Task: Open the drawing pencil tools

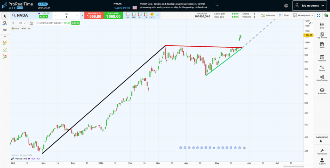Action: (x=5, y=42)
